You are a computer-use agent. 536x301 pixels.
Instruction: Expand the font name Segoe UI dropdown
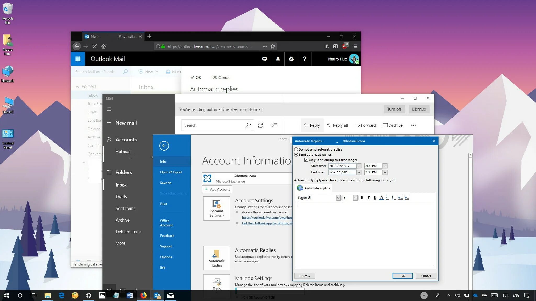pos(338,198)
